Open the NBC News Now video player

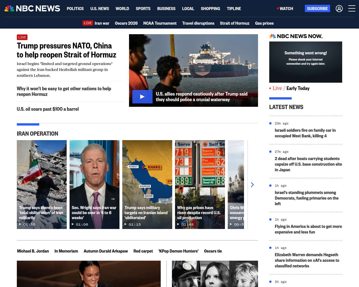(x=306, y=62)
